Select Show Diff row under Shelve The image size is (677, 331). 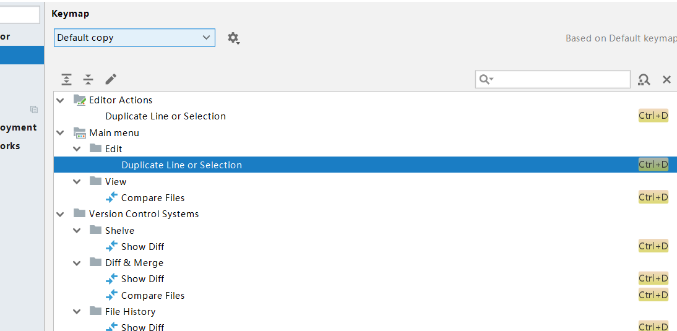pyautogui.click(x=365, y=246)
